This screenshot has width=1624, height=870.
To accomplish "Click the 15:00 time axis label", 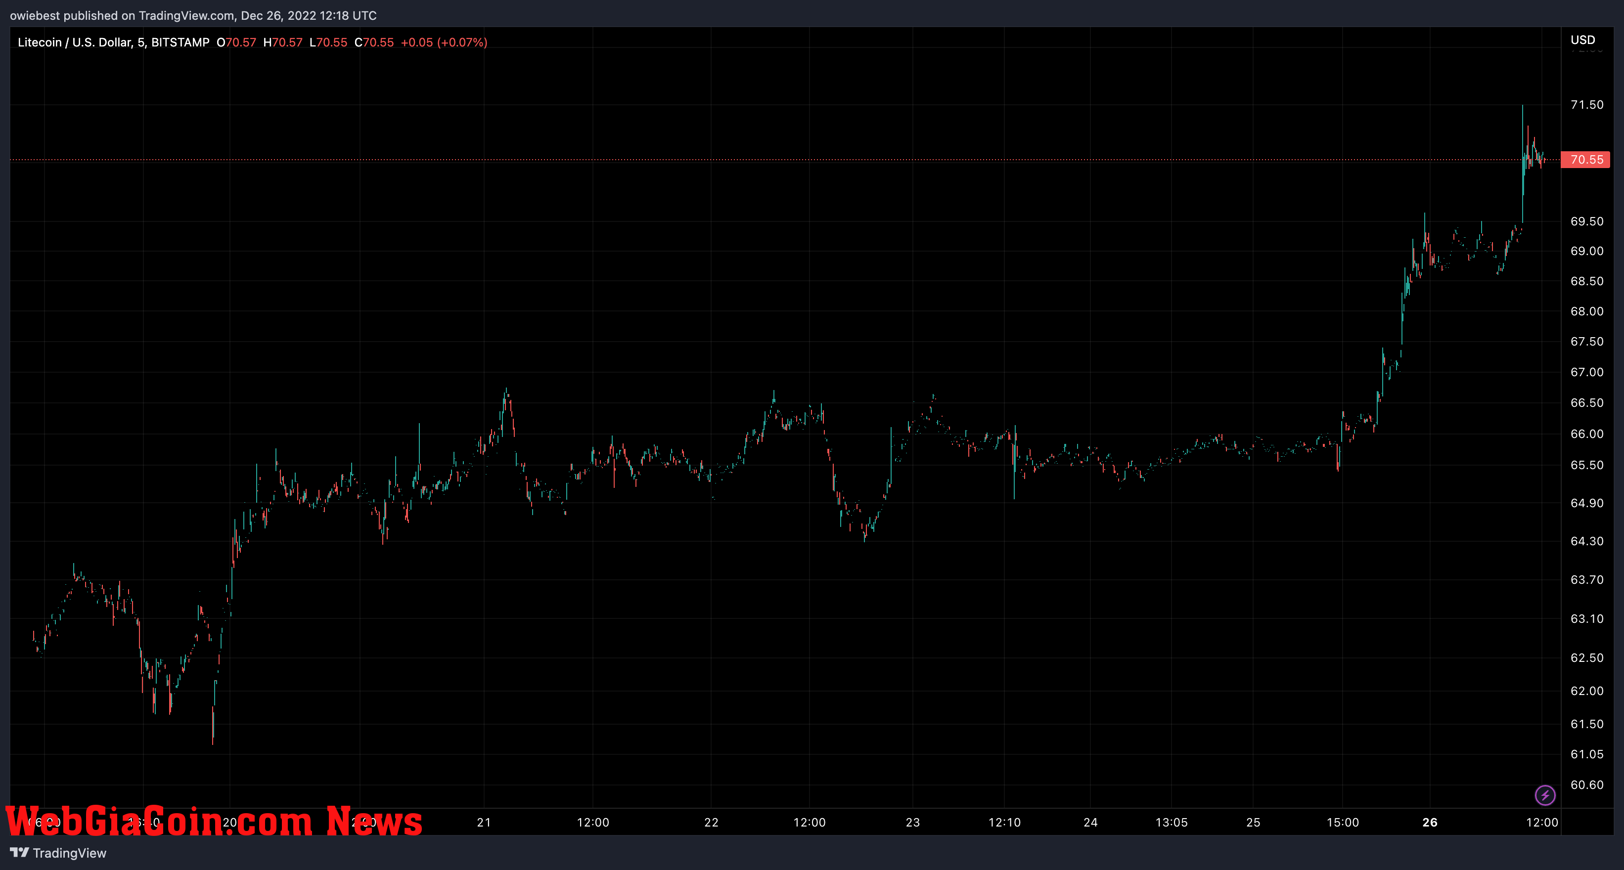I will 1343,822.
